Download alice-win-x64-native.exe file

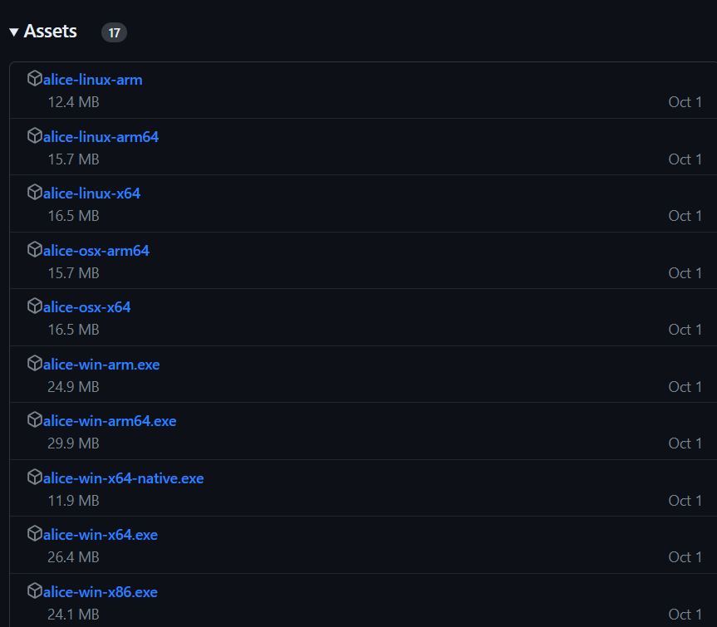pos(123,478)
